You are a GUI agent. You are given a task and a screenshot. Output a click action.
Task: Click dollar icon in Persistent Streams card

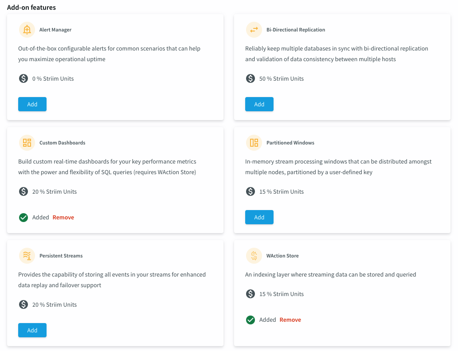23,304
